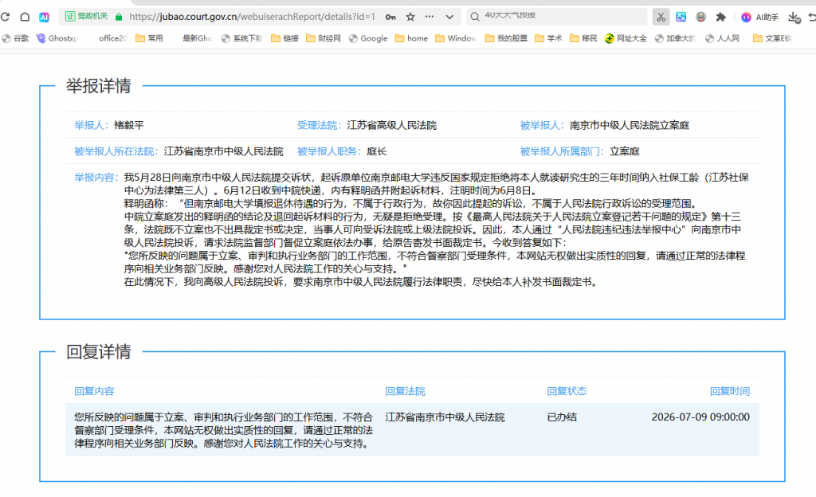This screenshot has height=497, width=816.
Task: Expand the 学术 bookmarks folder
Action: [548, 38]
